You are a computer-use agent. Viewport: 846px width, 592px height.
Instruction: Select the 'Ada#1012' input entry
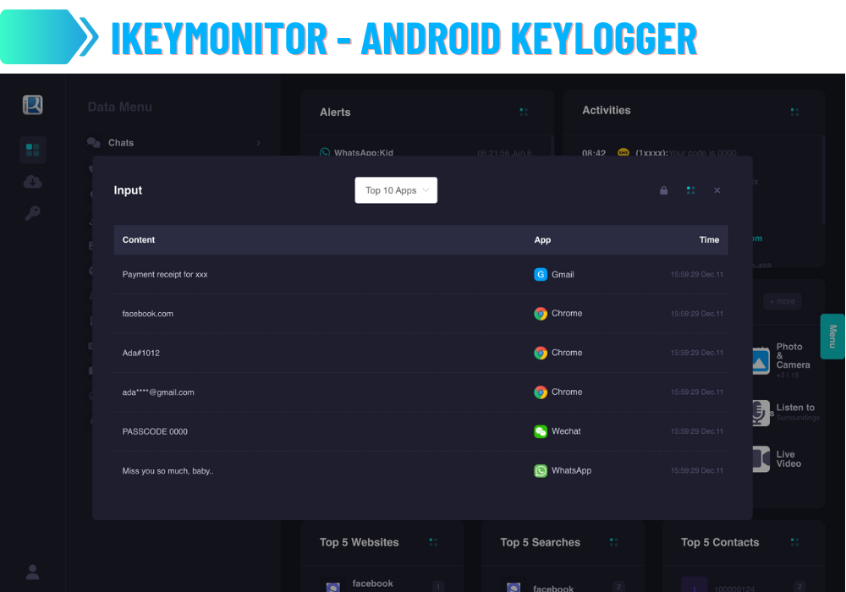[140, 354]
